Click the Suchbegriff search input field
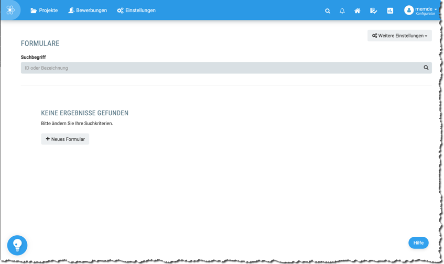This screenshot has height=264, width=444. click(x=226, y=68)
